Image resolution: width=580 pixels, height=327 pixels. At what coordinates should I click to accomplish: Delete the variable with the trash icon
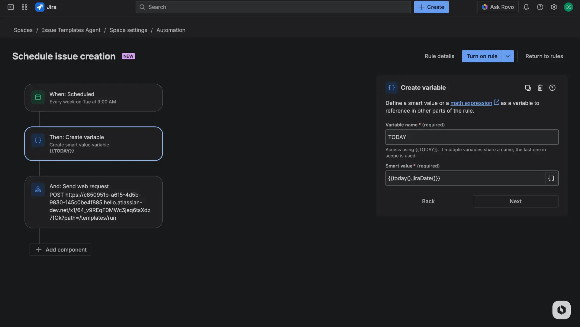pyautogui.click(x=540, y=88)
